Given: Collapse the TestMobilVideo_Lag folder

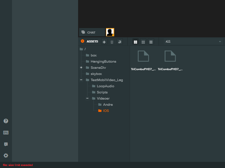Looking at the screenshot, I should coord(81,80).
